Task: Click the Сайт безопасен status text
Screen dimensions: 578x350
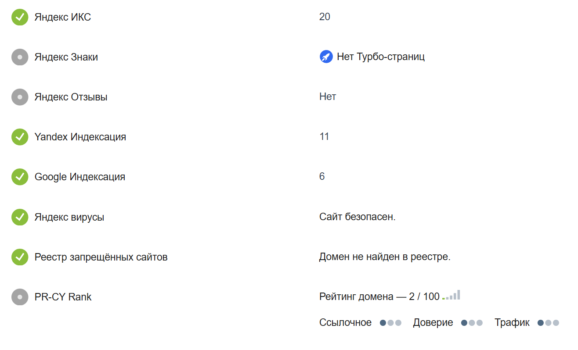Action: pos(358,217)
